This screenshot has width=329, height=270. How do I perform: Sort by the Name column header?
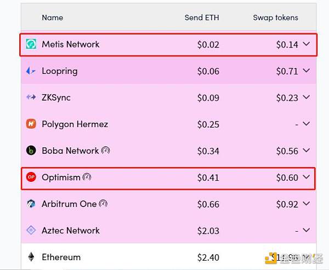[x=53, y=18]
